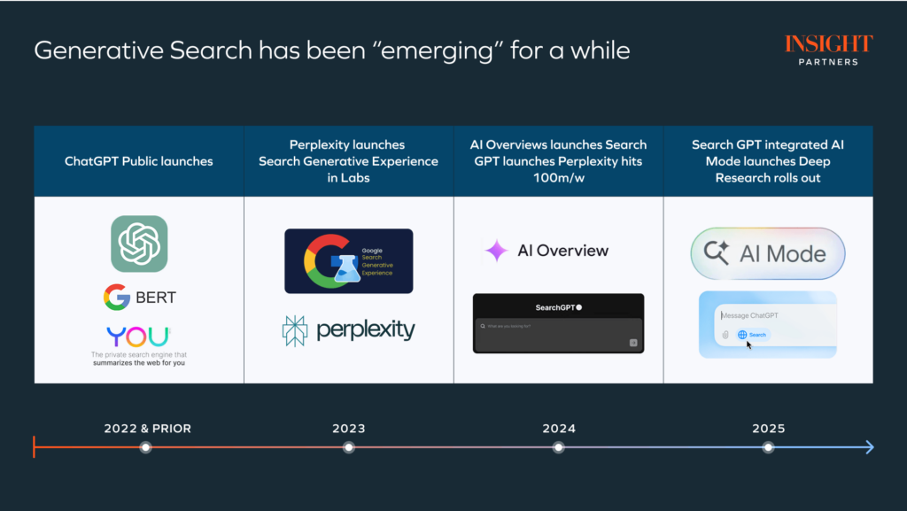Viewport: 907px width, 511px height.
Task: Click the ChatGPT logo icon
Action: point(139,244)
